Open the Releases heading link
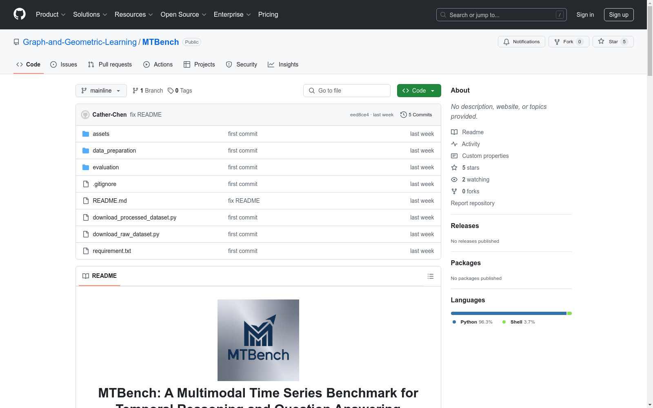The width and height of the screenshot is (653, 408). click(x=465, y=226)
